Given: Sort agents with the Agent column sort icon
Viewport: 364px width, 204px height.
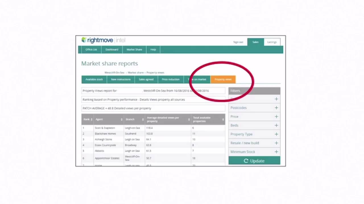Looking at the screenshot, I should pos(121,119).
